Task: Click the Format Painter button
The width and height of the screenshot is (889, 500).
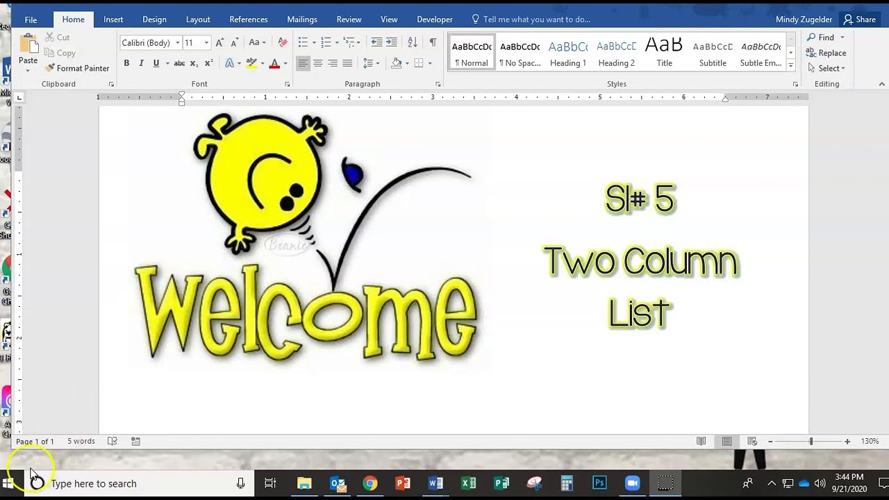Action: (77, 68)
